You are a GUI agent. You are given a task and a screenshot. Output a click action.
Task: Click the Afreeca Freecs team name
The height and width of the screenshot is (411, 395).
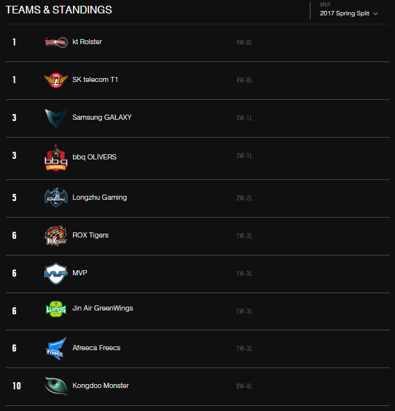click(x=97, y=348)
